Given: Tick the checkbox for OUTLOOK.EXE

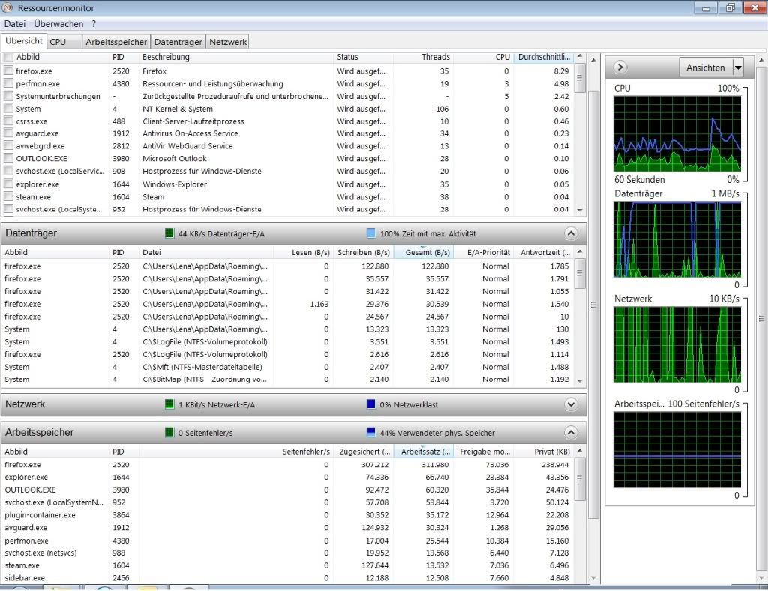Looking at the screenshot, I should point(8,158).
